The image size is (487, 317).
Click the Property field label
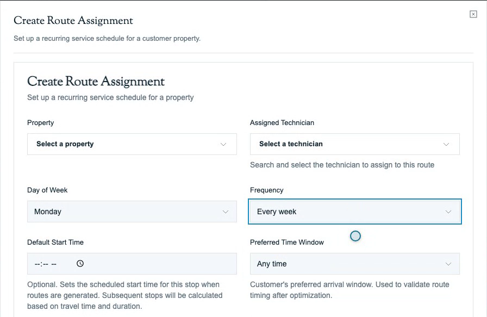coord(40,123)
